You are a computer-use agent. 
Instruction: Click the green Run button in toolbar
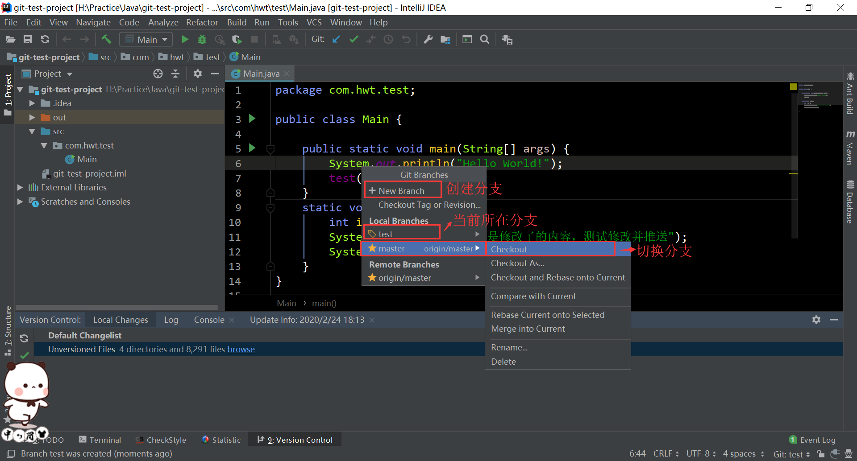pyautogui.click(x=185, y=39)
